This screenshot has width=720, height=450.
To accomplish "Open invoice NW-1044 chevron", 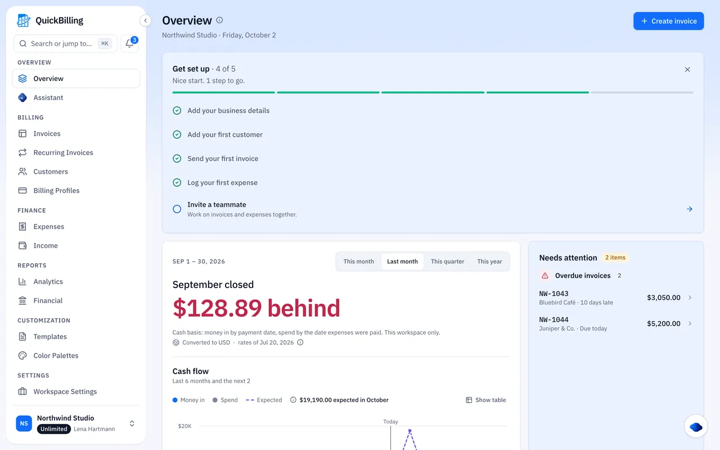I will point(690,323).
